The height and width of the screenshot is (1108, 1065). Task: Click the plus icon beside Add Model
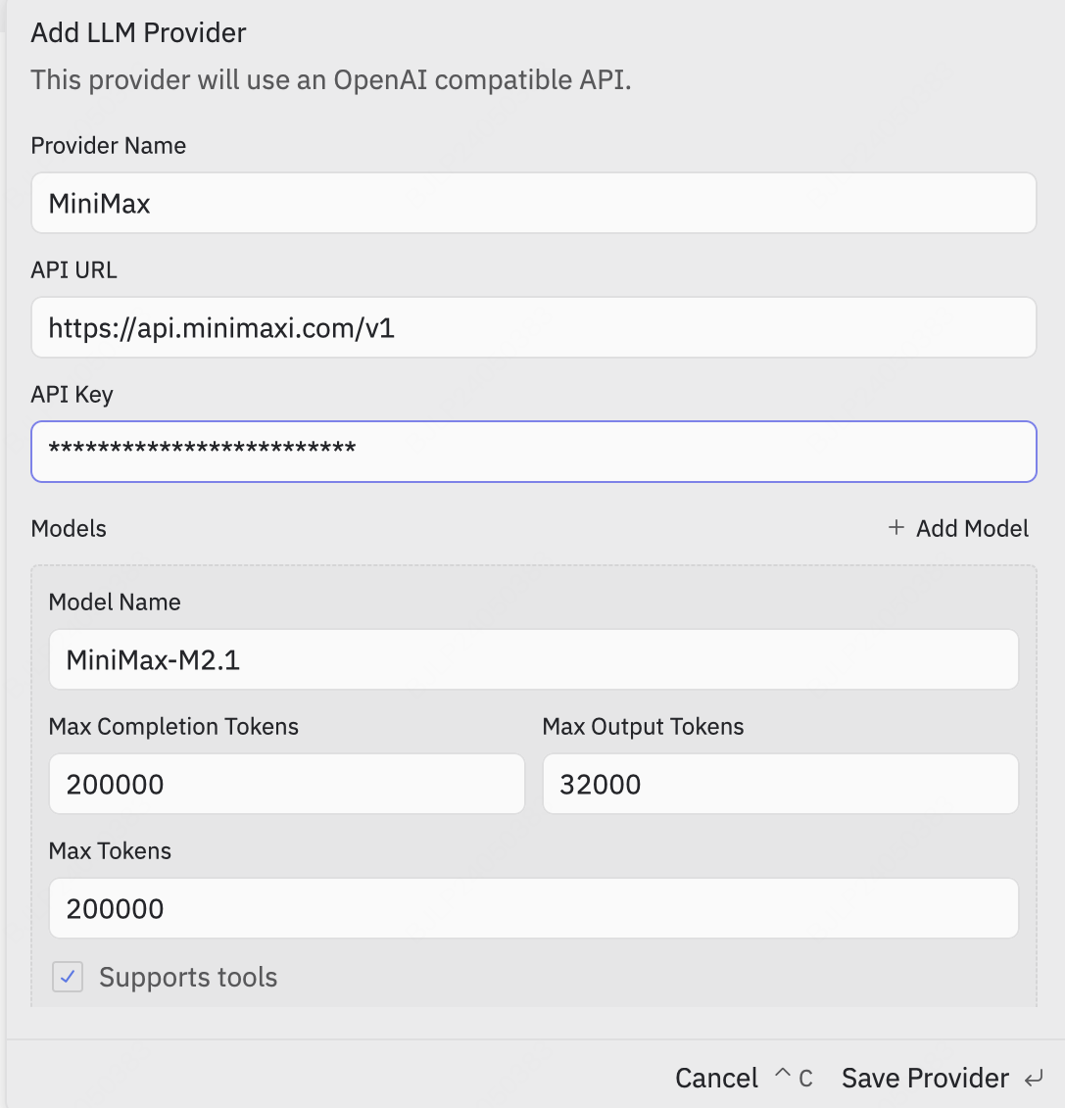point(896,529)
